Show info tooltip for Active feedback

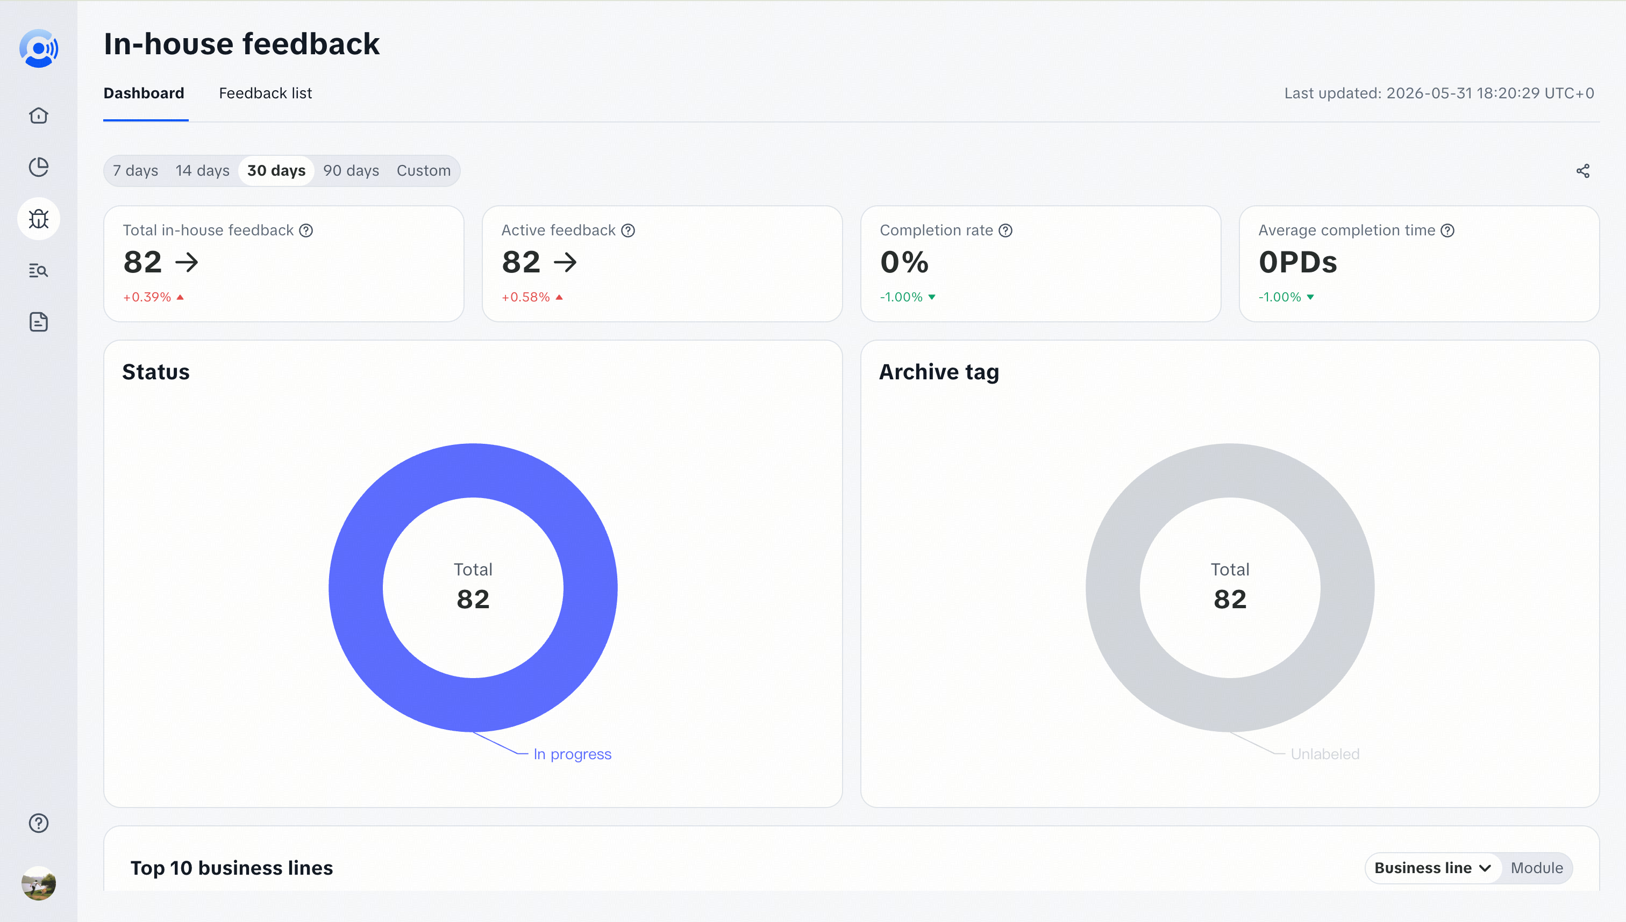628,230
